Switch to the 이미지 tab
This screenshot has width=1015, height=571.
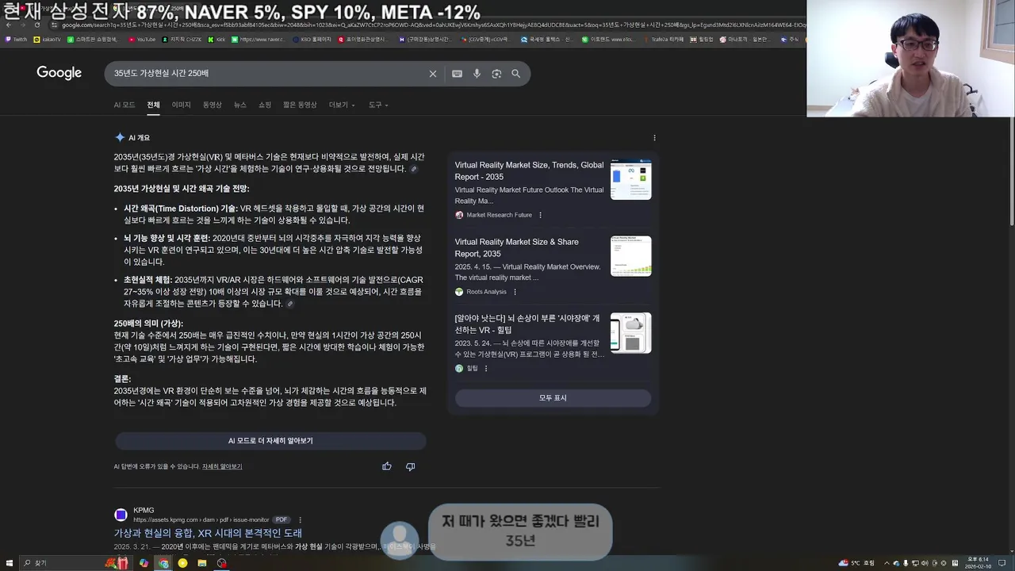tap(182, 105)
